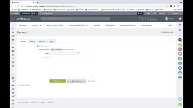Click the Bitrix24 Partner bookmark

tap(36, 10)
